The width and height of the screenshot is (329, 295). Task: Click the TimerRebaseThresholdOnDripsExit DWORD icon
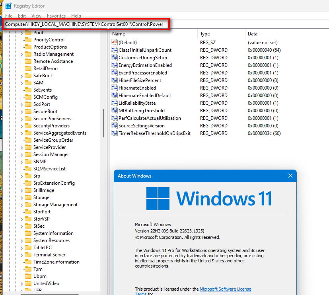click(114, 133)
